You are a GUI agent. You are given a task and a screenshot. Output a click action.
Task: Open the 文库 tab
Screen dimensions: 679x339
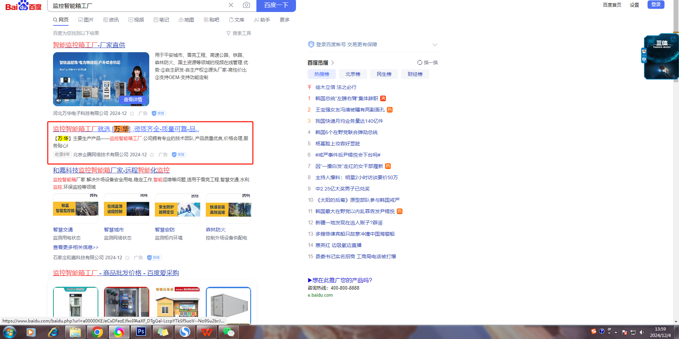click(237, 20)
